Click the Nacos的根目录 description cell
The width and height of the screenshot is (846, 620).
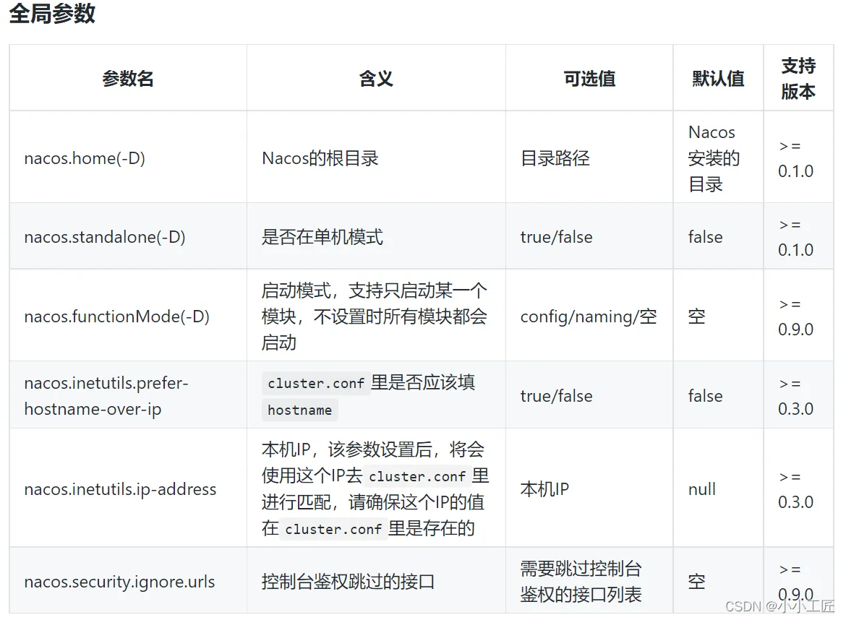(x=320, y=158)
